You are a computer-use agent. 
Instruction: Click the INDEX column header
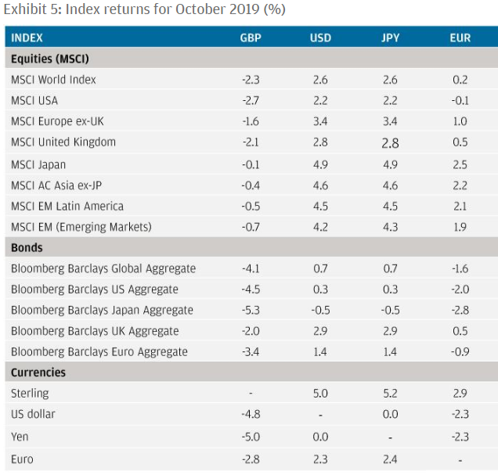[x=27, y=38]
